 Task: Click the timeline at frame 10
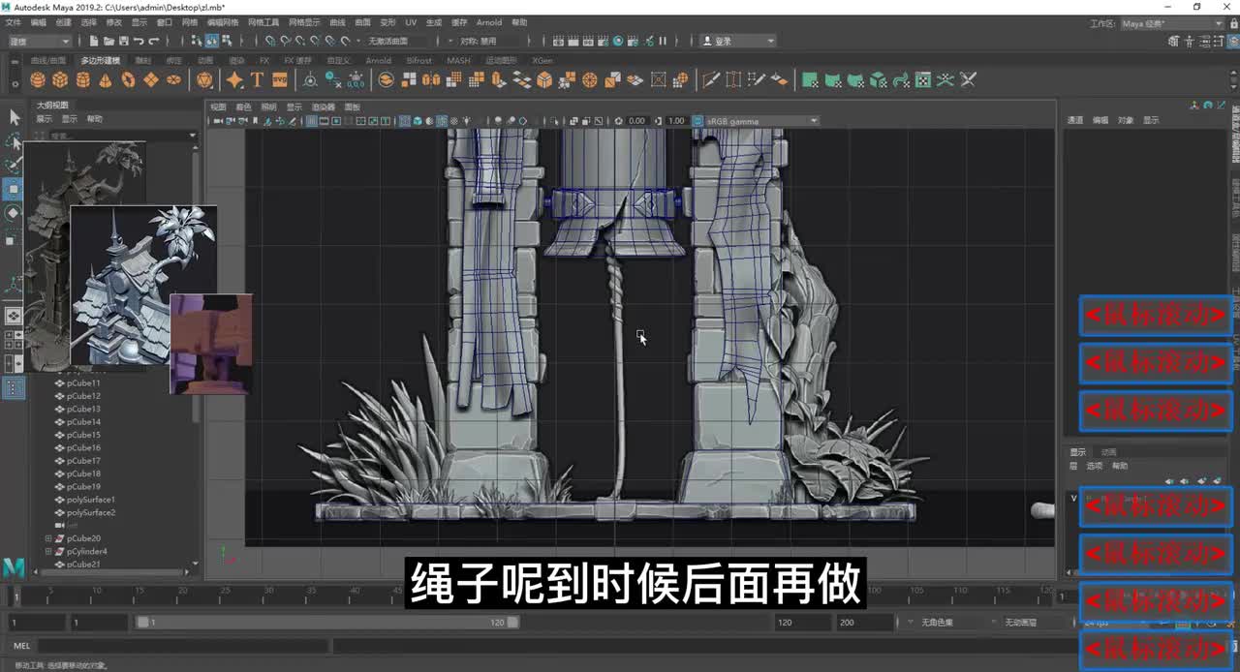(95, 592)
